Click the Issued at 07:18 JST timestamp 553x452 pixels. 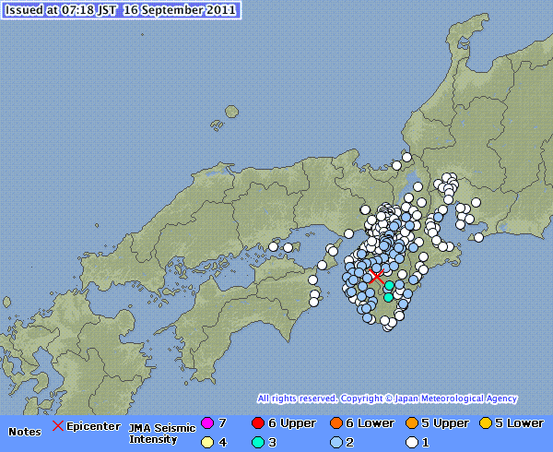pyautogui.click(x=121, y=10)
